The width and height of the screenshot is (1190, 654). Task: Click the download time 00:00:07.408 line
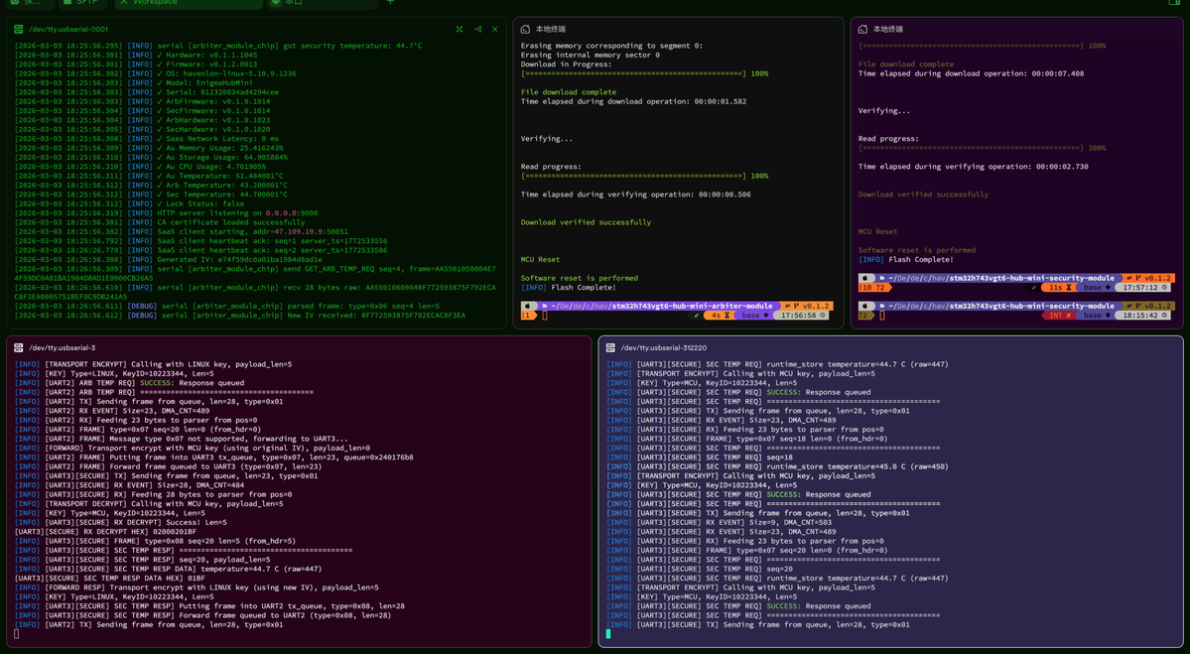click(971, 73)
